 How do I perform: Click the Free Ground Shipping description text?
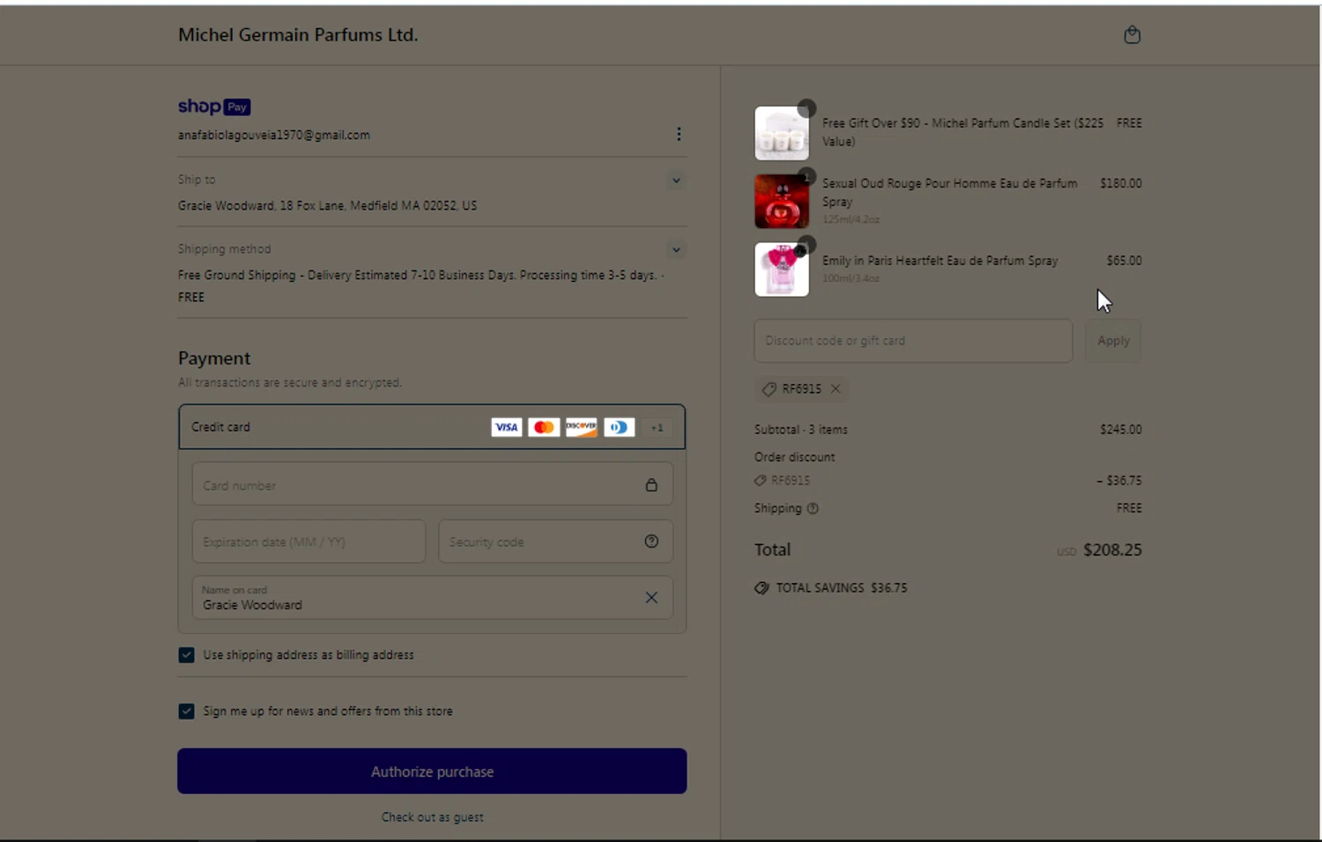click(421, 285)
